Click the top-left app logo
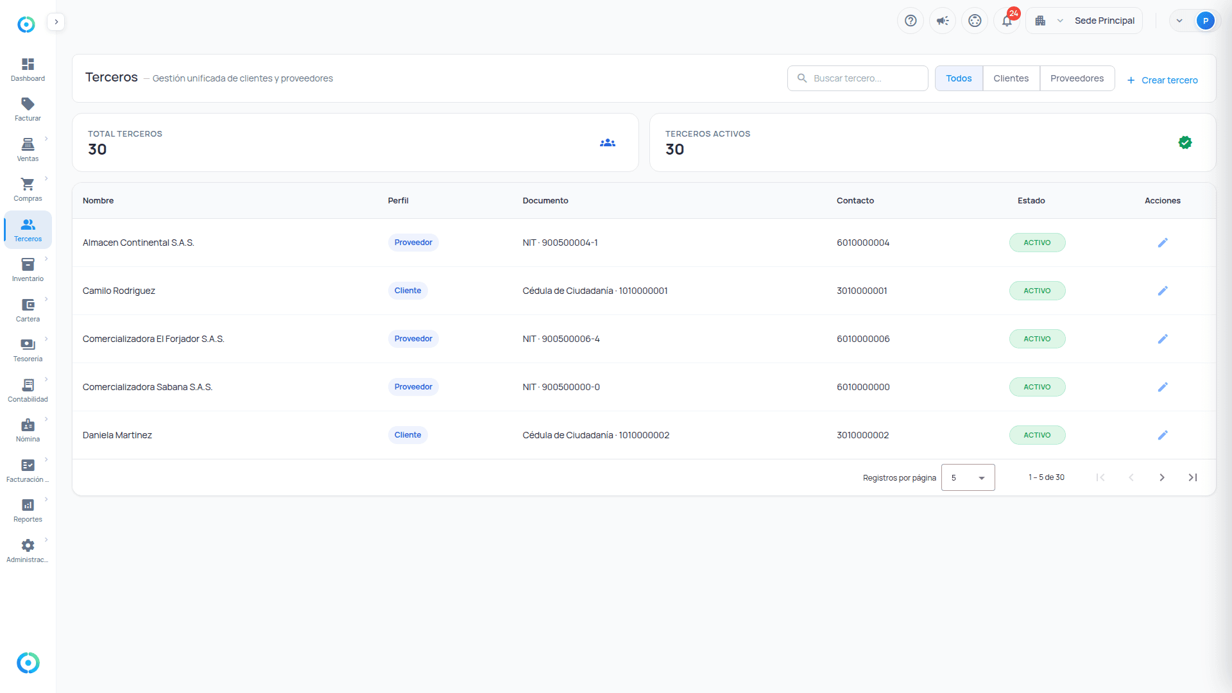 point(26,24)
